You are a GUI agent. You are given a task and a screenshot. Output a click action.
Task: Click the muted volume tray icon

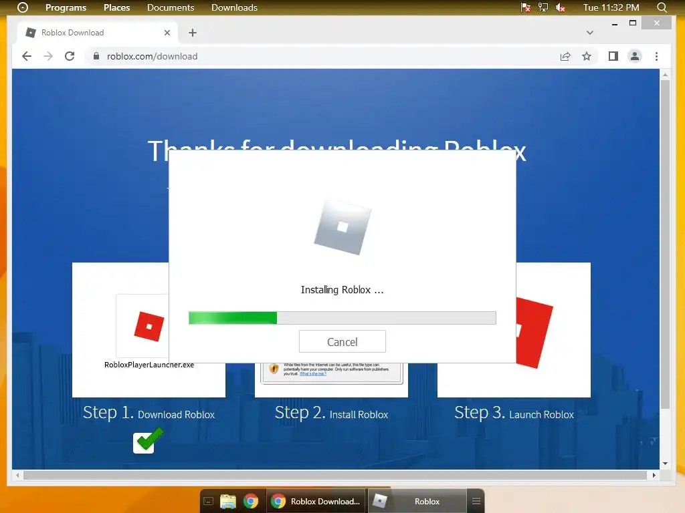click(561, 7)
